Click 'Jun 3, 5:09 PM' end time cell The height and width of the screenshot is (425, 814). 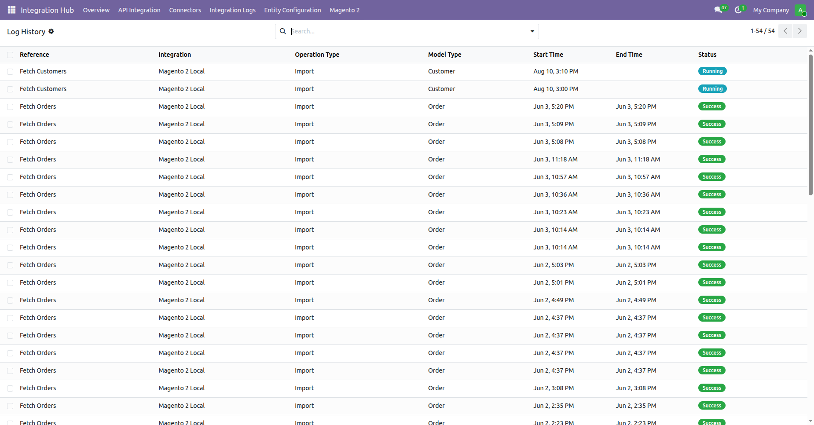coord(636,124)
